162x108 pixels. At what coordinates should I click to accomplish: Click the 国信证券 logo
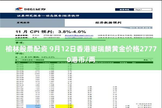(x=30, y=9)
